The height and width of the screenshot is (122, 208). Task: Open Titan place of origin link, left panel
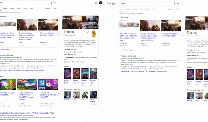(x=75, y=55)
